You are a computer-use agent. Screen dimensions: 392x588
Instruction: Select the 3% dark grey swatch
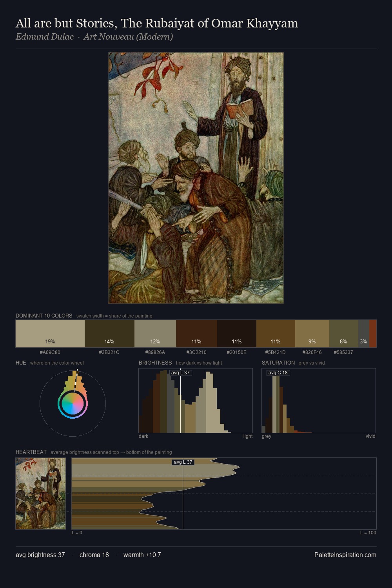click(363, 334)
